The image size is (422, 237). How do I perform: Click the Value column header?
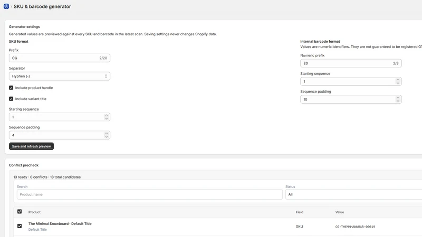coord(340,212)
